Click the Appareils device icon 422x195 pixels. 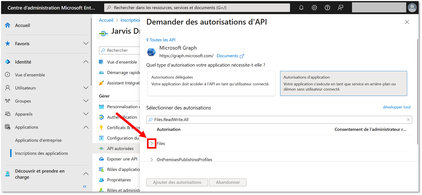(x=8, y=114)
